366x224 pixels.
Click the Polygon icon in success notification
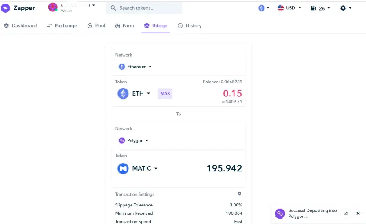tap(280, 213)
